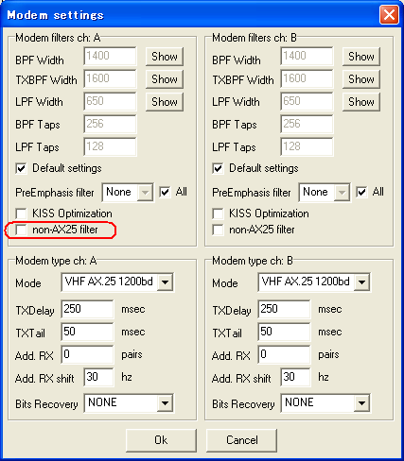
Task: Uncheck Default settings for channel A
Action: [x=21, y=168]
